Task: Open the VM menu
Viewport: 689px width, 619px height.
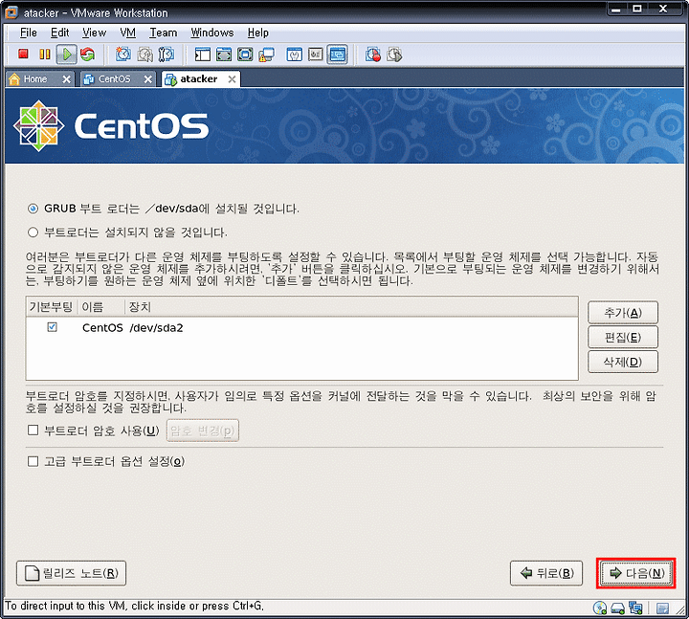Action: click(x=128, y=33)
